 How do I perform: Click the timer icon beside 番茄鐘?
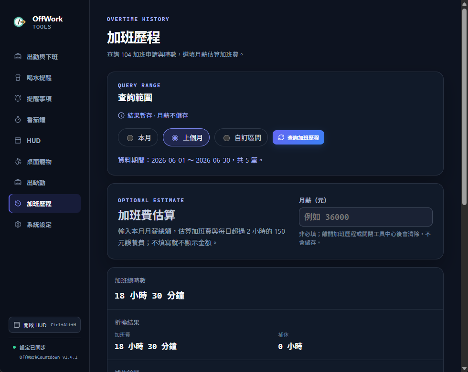(18, 120)
